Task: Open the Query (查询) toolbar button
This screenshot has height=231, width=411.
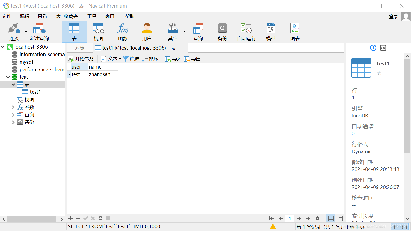Action: click(198, 32)
